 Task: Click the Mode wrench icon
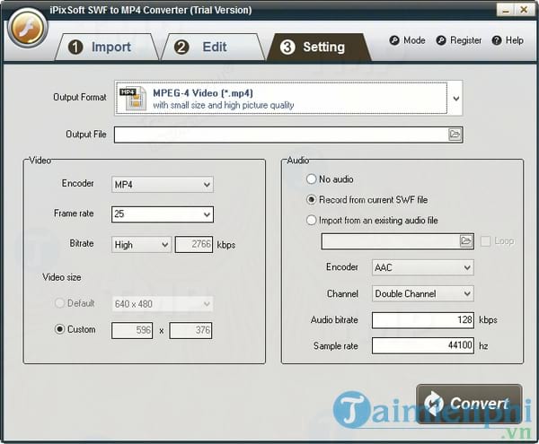pyautogui.click(x=394, y=40)
